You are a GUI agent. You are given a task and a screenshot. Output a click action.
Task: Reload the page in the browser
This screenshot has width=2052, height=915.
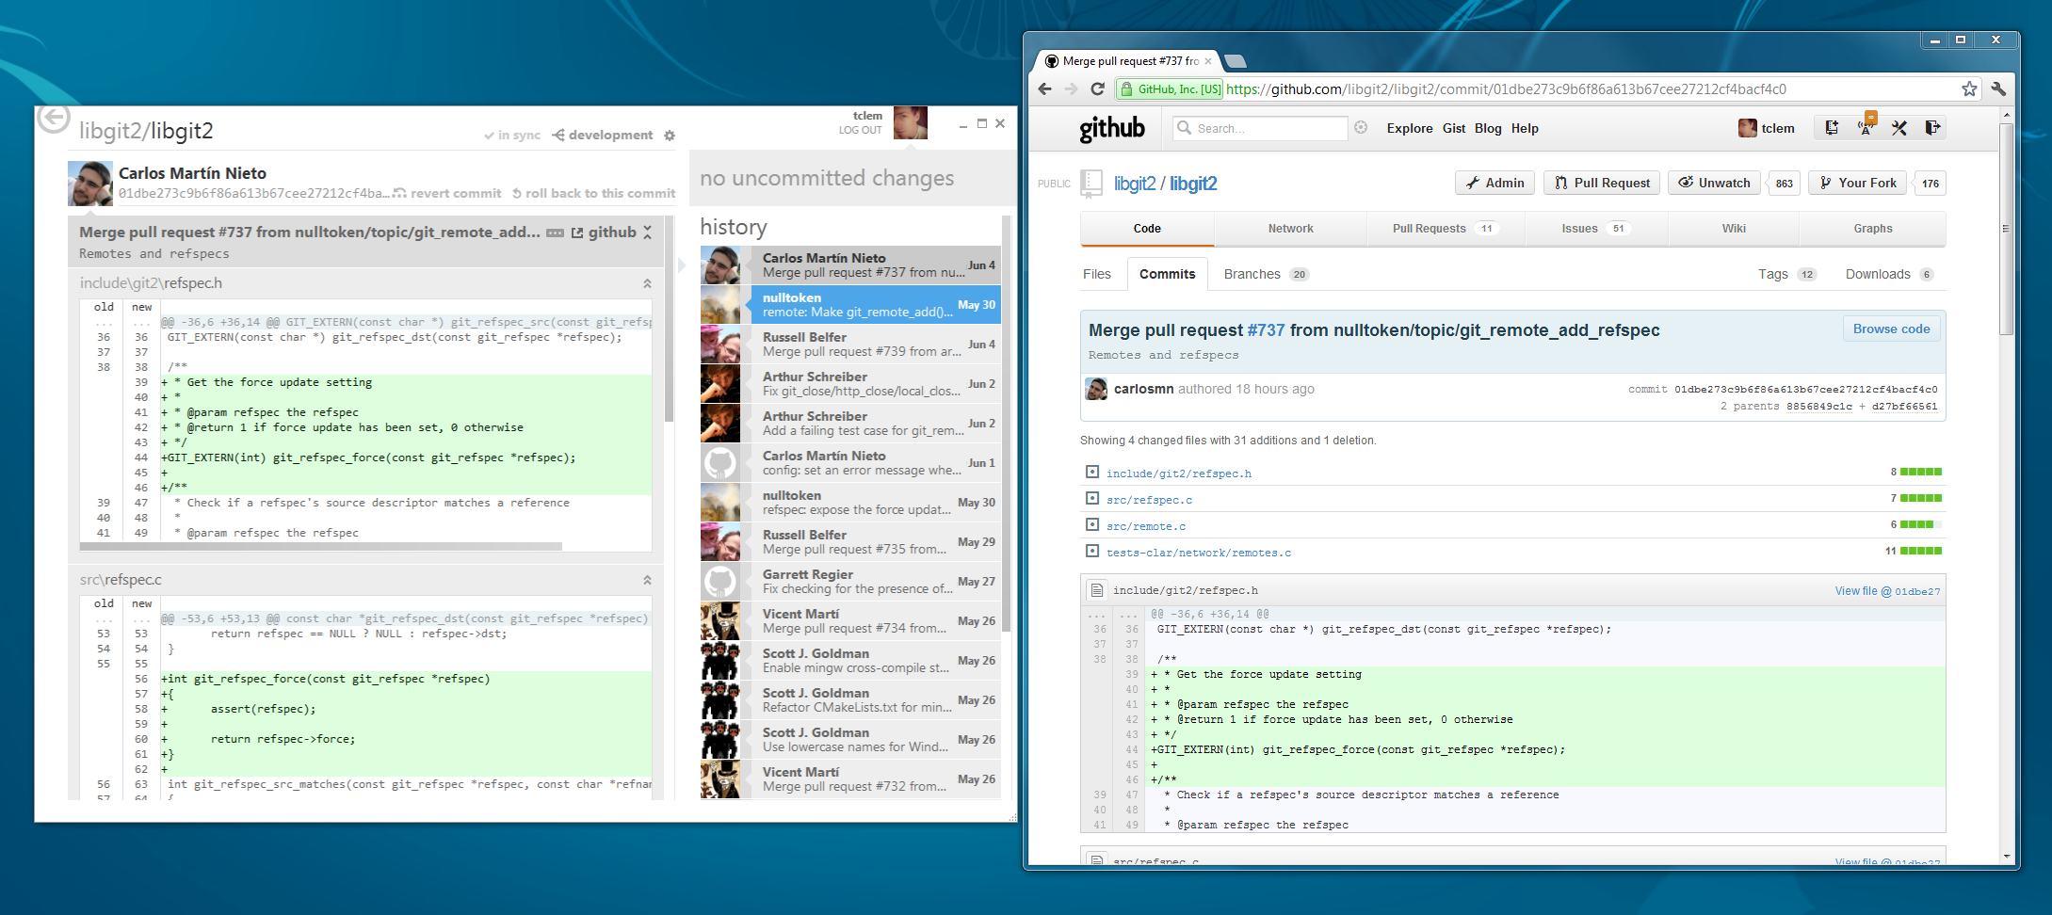(x=1097, y=88)
